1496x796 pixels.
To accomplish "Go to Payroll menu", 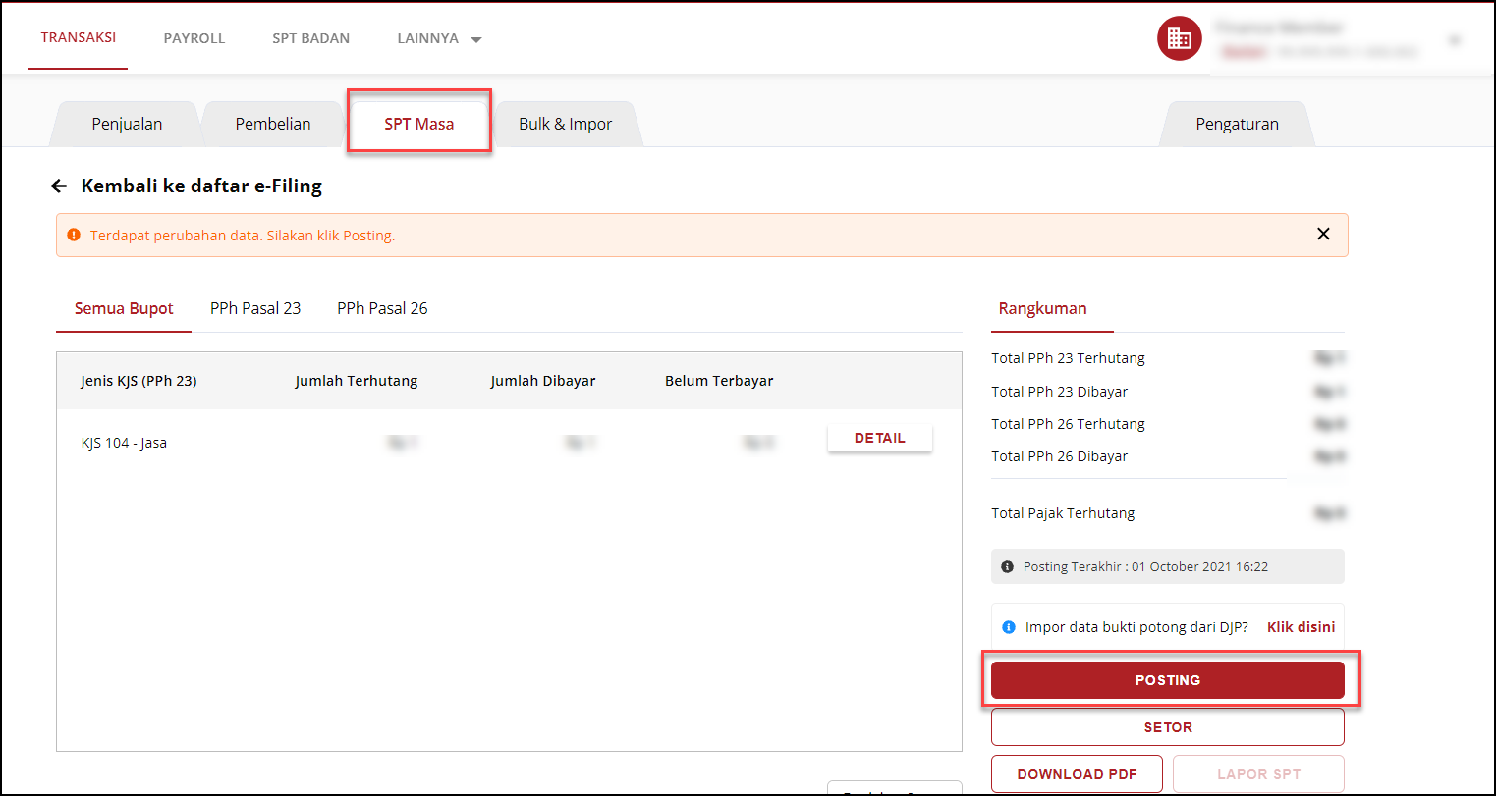I will [194, 39].
